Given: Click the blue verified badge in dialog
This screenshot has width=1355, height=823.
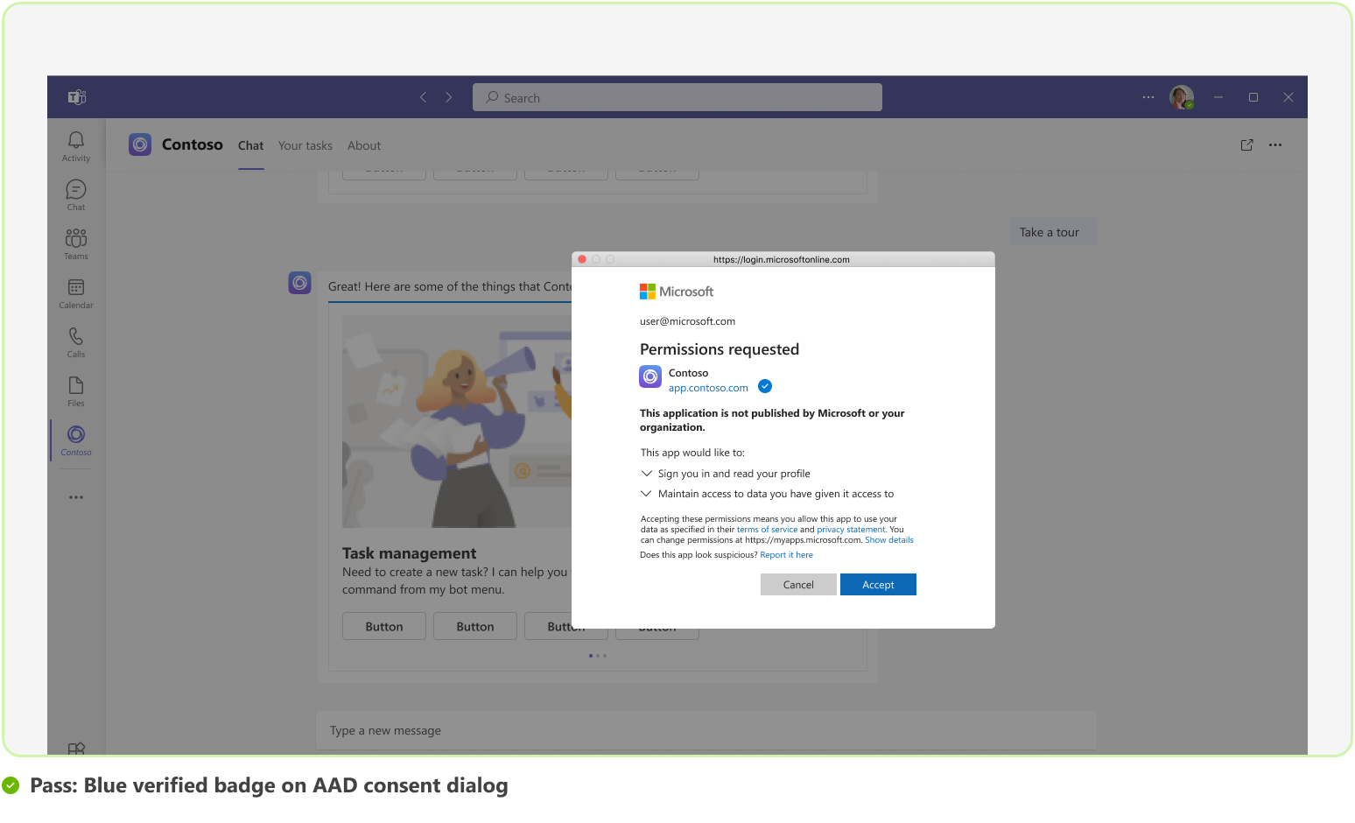Looking at the screenshot, I should [765, 386].
